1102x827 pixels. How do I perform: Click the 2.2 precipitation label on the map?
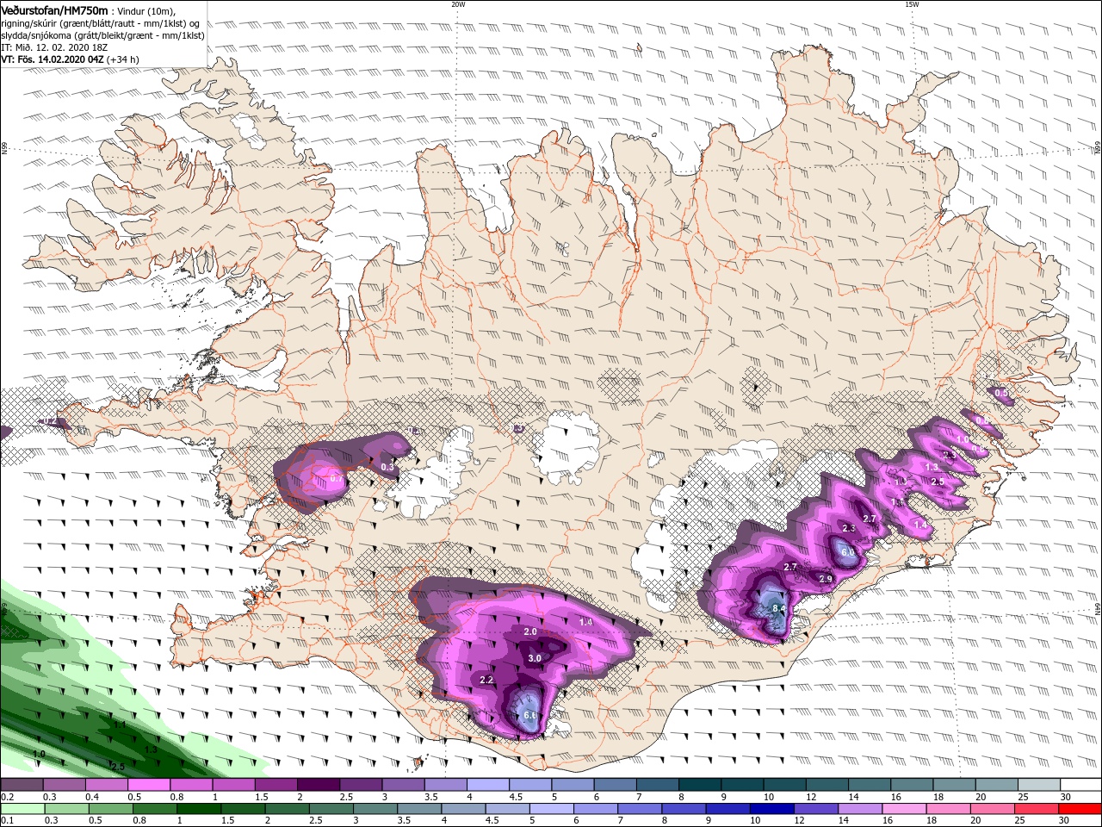click(486, 681)
